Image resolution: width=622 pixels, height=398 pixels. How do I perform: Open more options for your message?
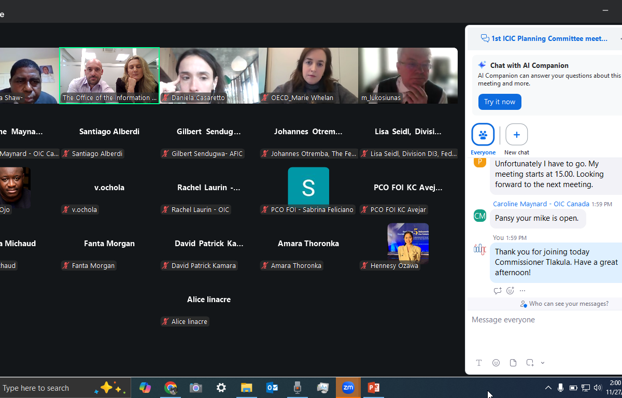[x=522, y=291]
